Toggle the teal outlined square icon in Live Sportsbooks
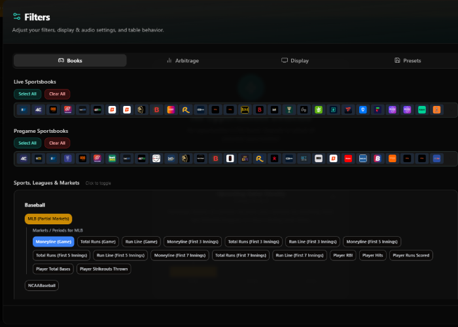This screenshot has width=458, height=327. coord(333,110)
